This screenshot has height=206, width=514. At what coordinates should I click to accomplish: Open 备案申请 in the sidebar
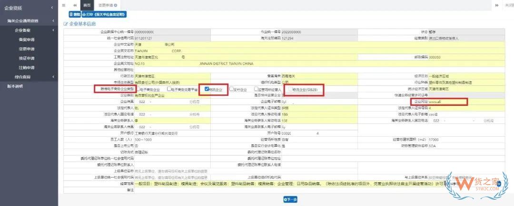(x=27, y=39)
